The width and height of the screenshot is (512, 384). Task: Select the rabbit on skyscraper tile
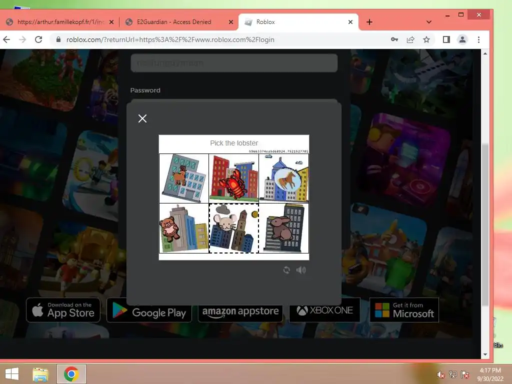point(284,228)
